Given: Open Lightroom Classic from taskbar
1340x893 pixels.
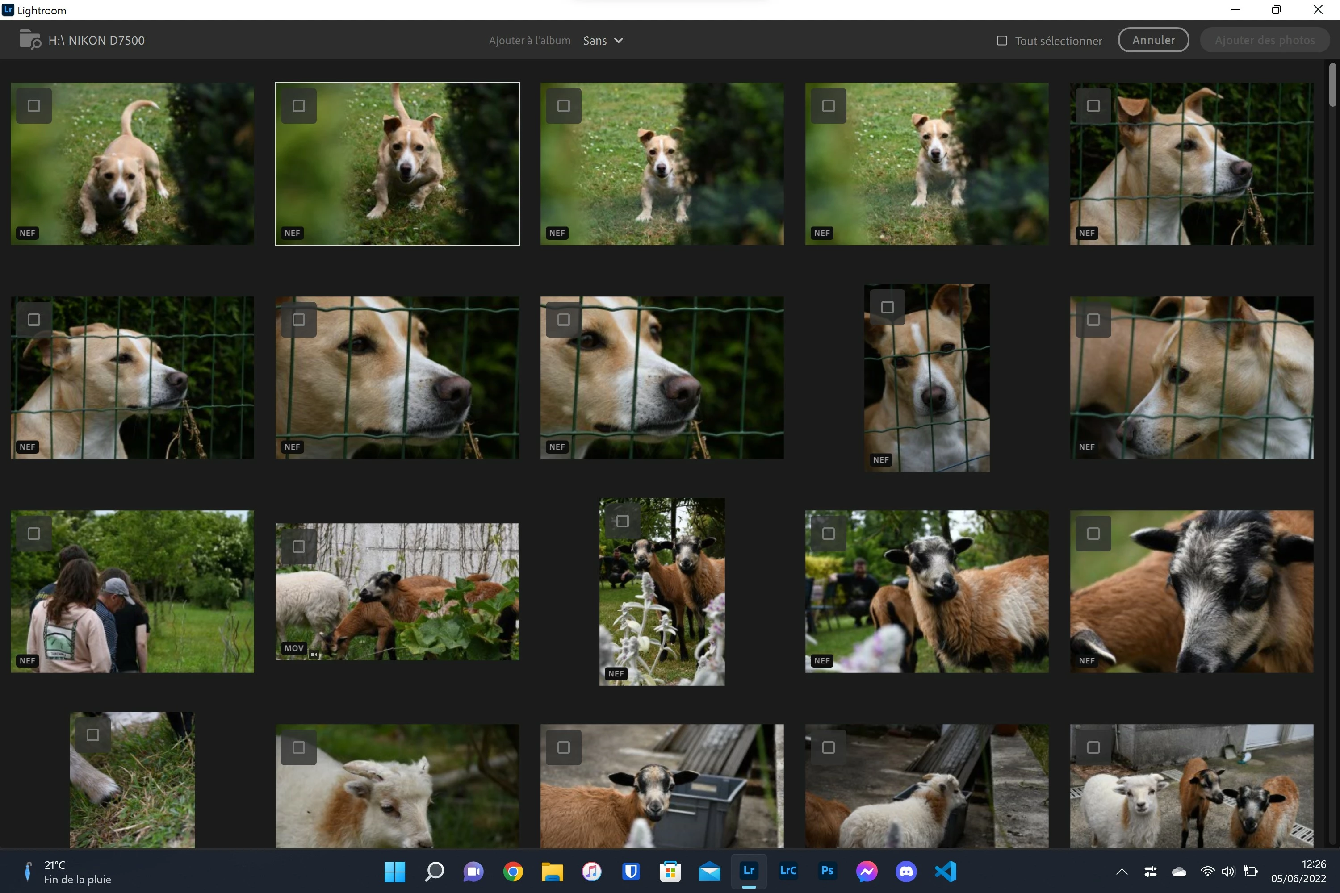Looking at the screenshot, I should [x=787, y=872].
